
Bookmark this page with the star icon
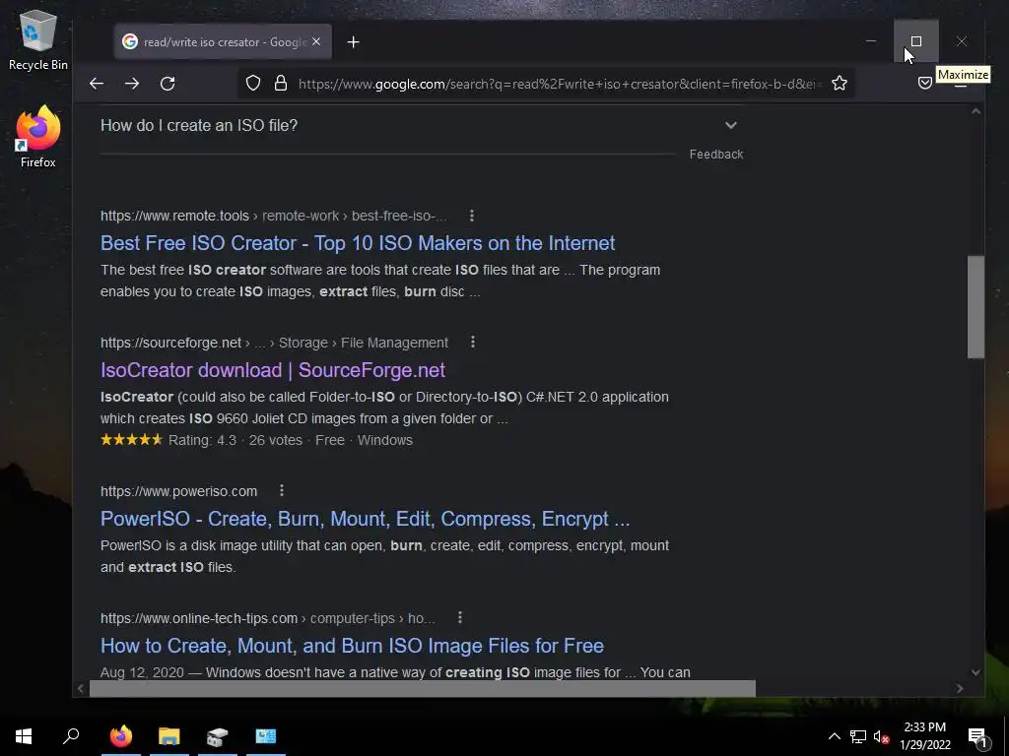(x=840, y=83)
